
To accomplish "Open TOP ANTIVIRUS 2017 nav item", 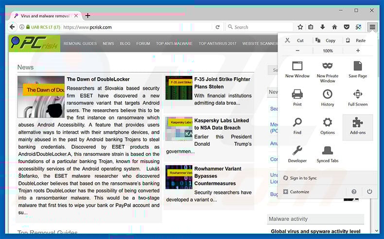I will (217, 44).
